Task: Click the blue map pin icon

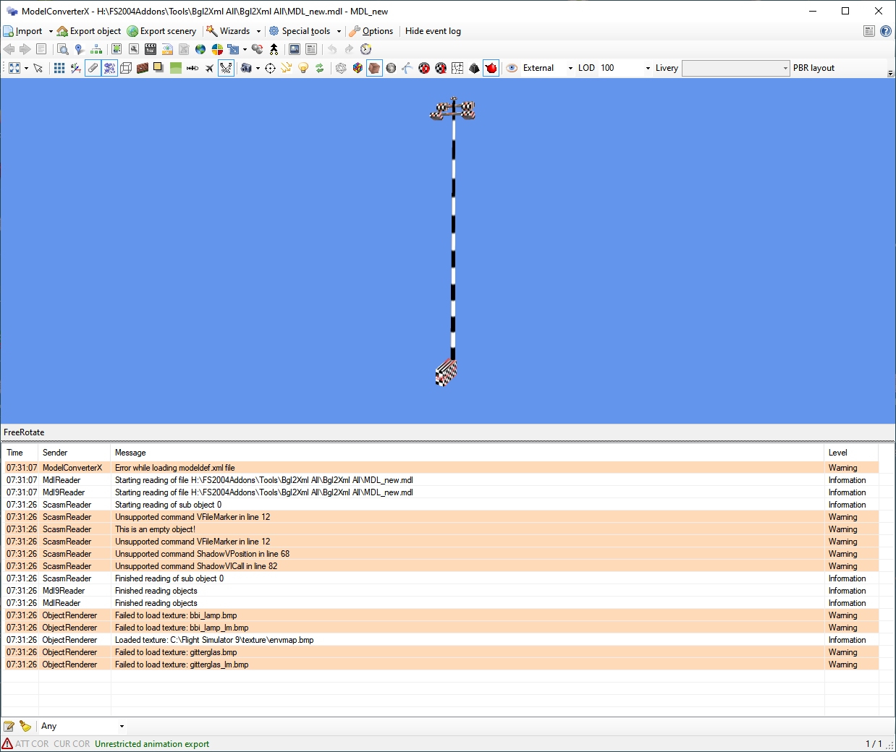Action: click(x=79, y=49)
